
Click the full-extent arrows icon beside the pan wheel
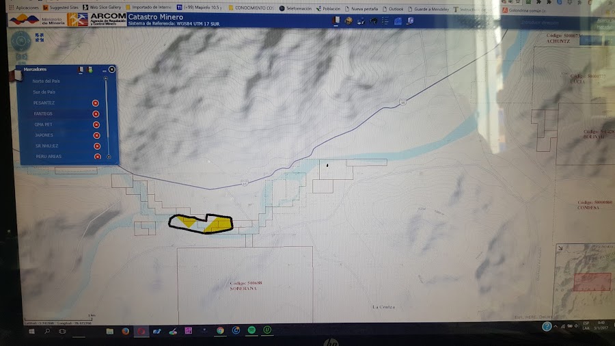(x=39, y=38)
